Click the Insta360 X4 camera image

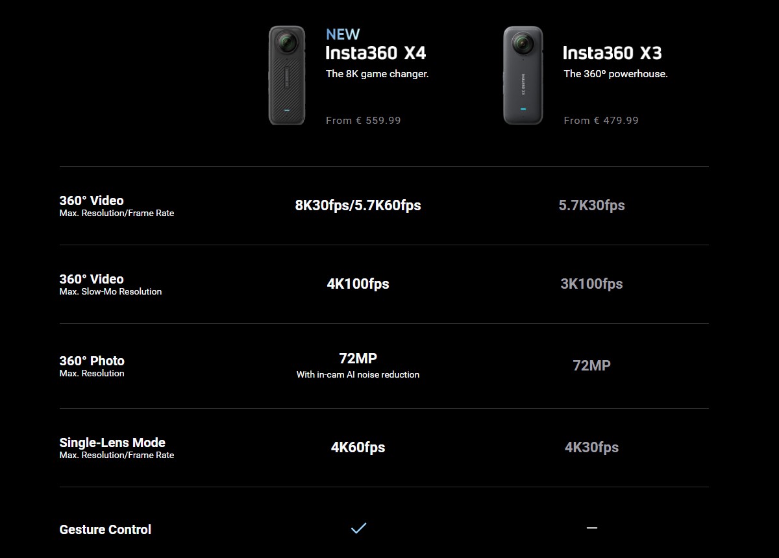[x=287, y=75]
